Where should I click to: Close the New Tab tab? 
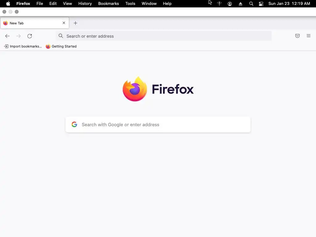tap(64, 23)
